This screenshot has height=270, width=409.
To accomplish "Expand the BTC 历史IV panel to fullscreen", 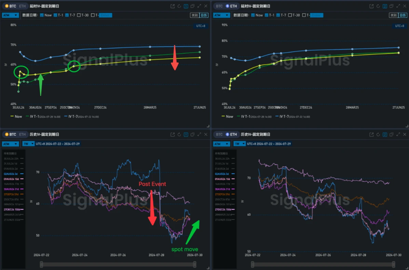I will (199, 134).
